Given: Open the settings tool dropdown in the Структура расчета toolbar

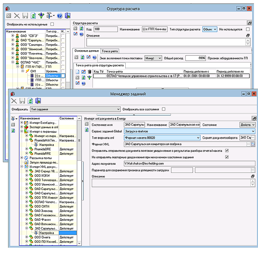Looking at the screenshot, I should pyautogui.click(x=50, y=15).
